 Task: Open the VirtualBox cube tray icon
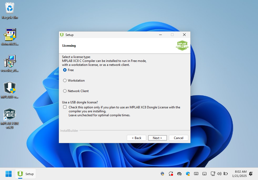coord(163,174)
